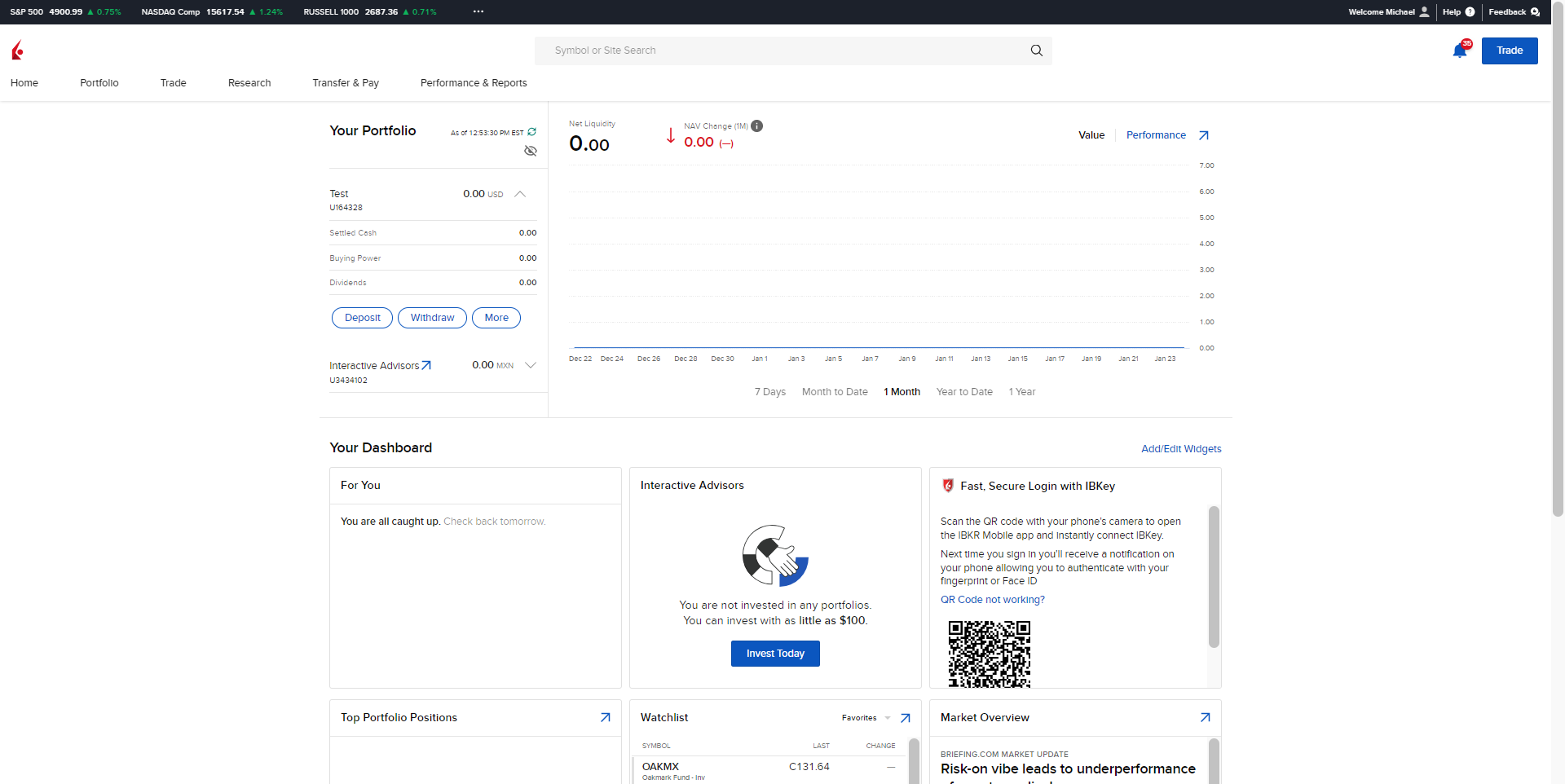Open the notifications bell
1565x784 pixels.
point(1460,51)
